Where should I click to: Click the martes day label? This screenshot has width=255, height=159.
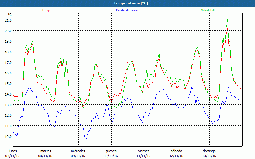pyautogui.click(x=46, y=151)
